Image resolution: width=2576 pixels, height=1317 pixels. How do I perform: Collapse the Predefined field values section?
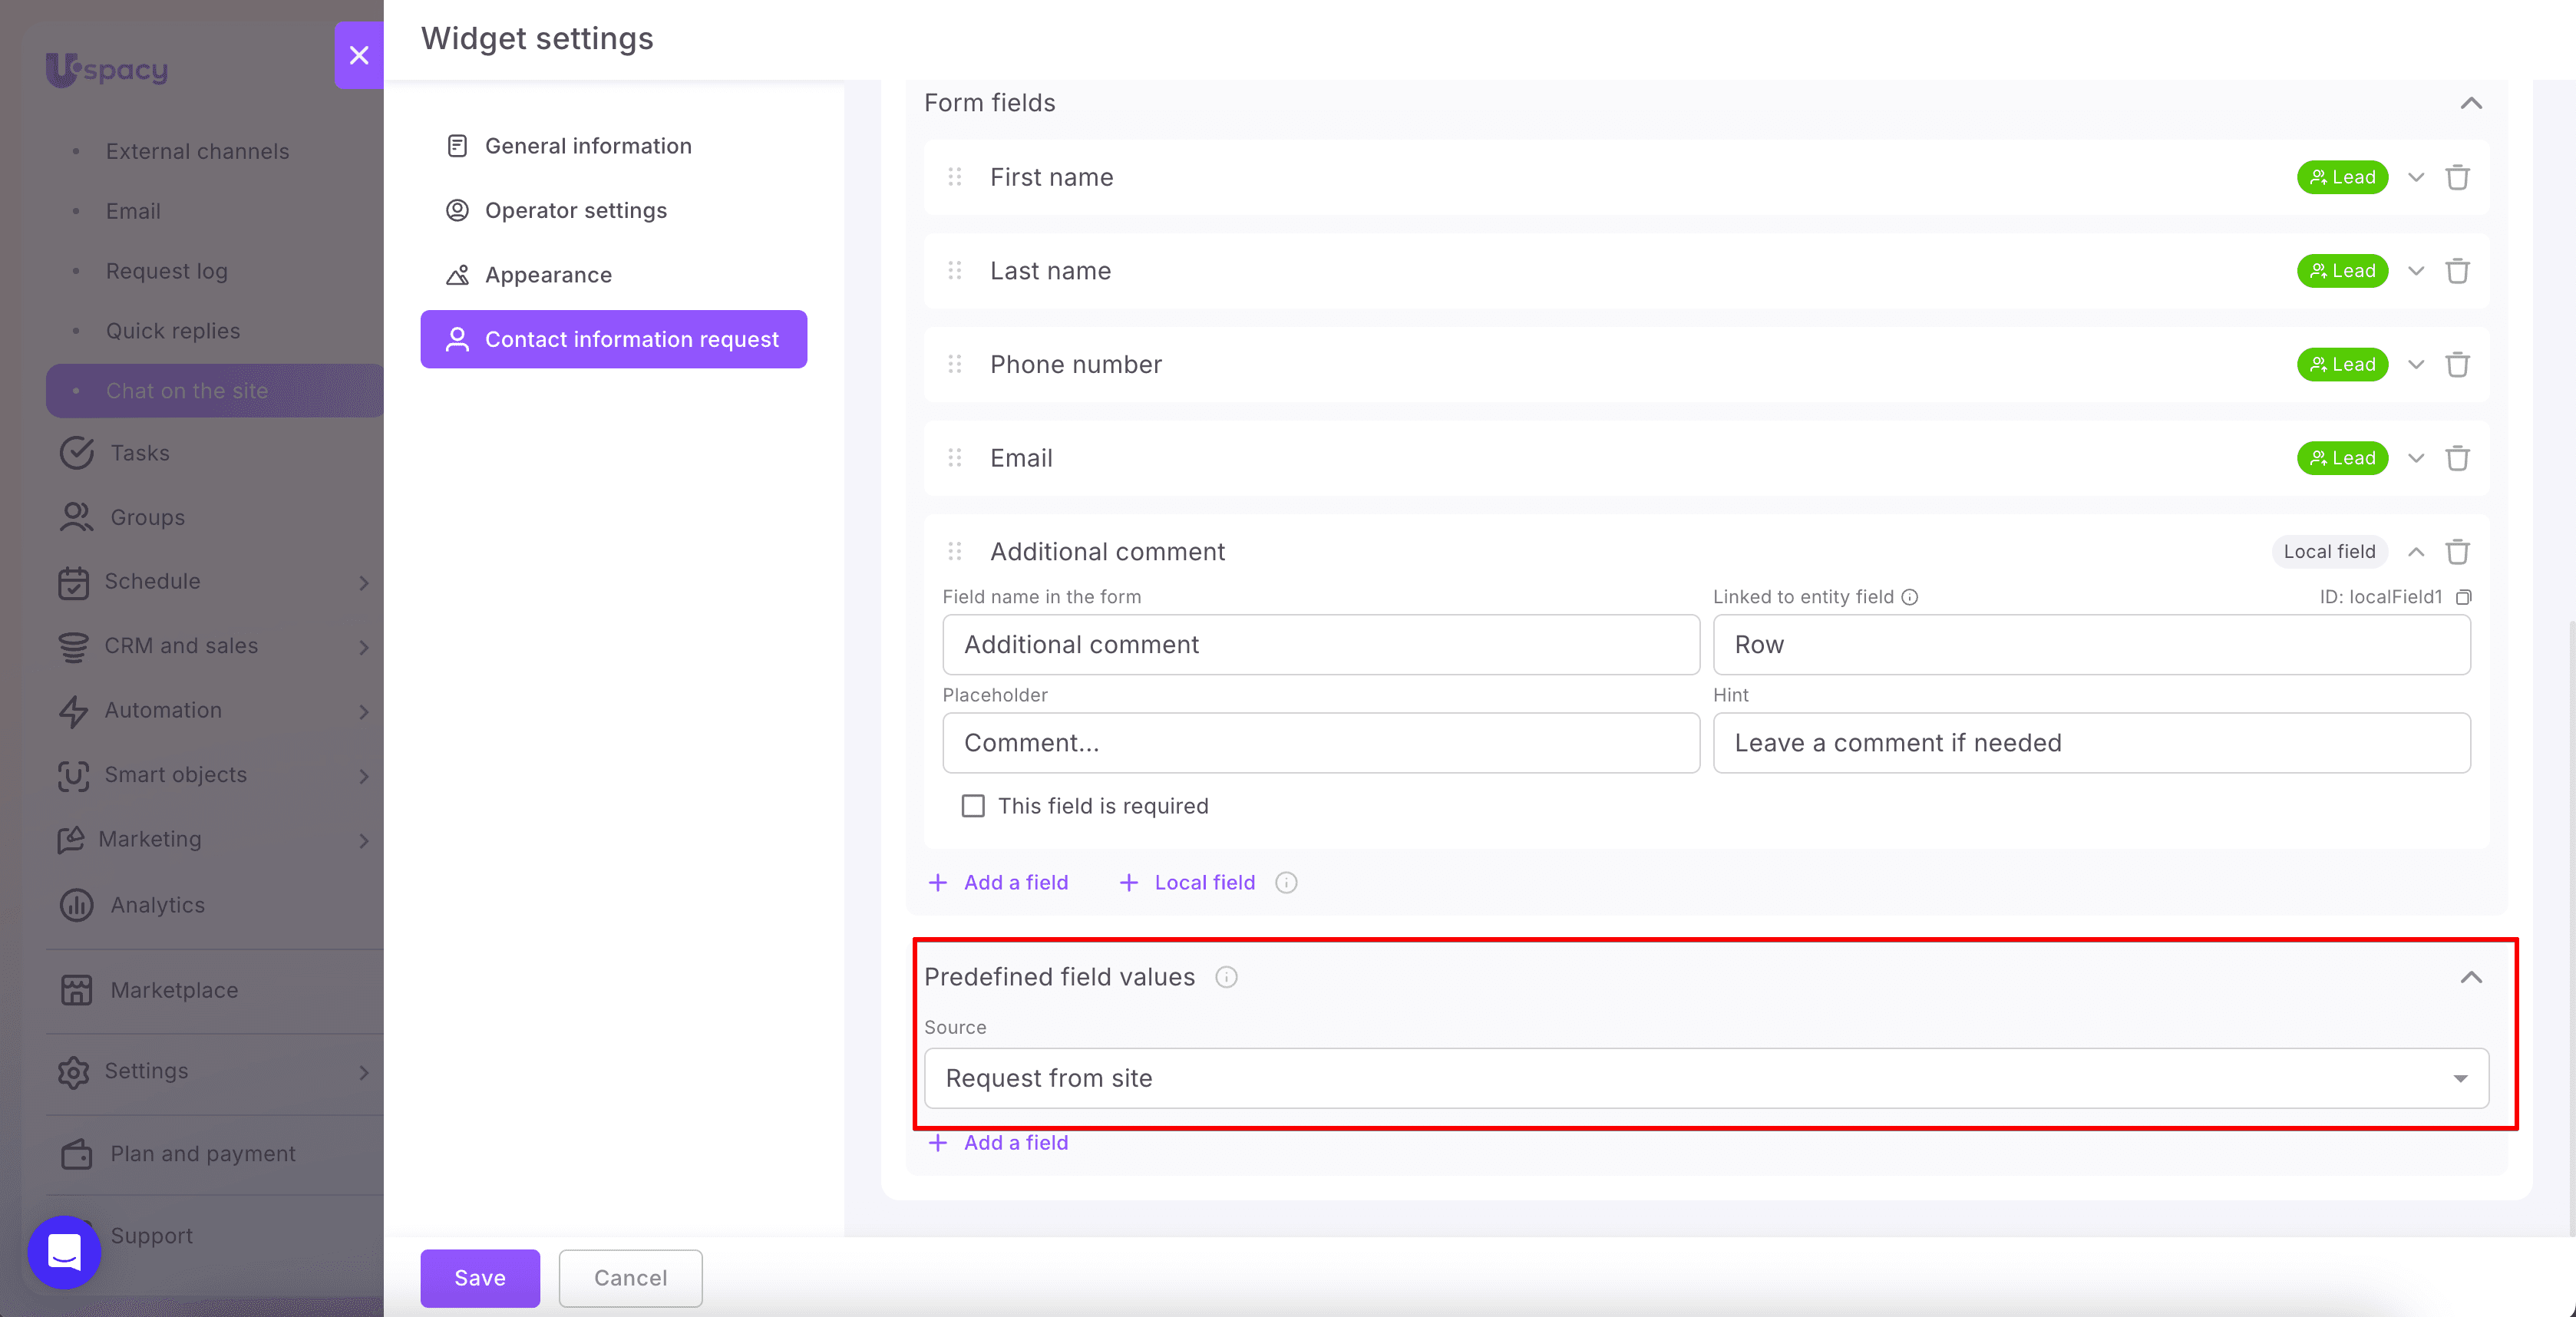pyautogui.click(x=2471, y=977)
